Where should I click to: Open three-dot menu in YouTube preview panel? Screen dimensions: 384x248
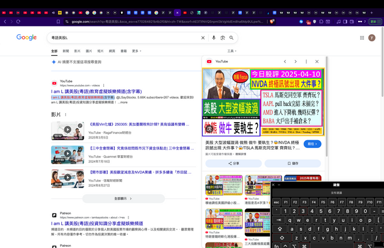pyautogui.click(x=306, y=62)
